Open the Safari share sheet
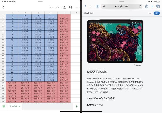 pos(146,6)
